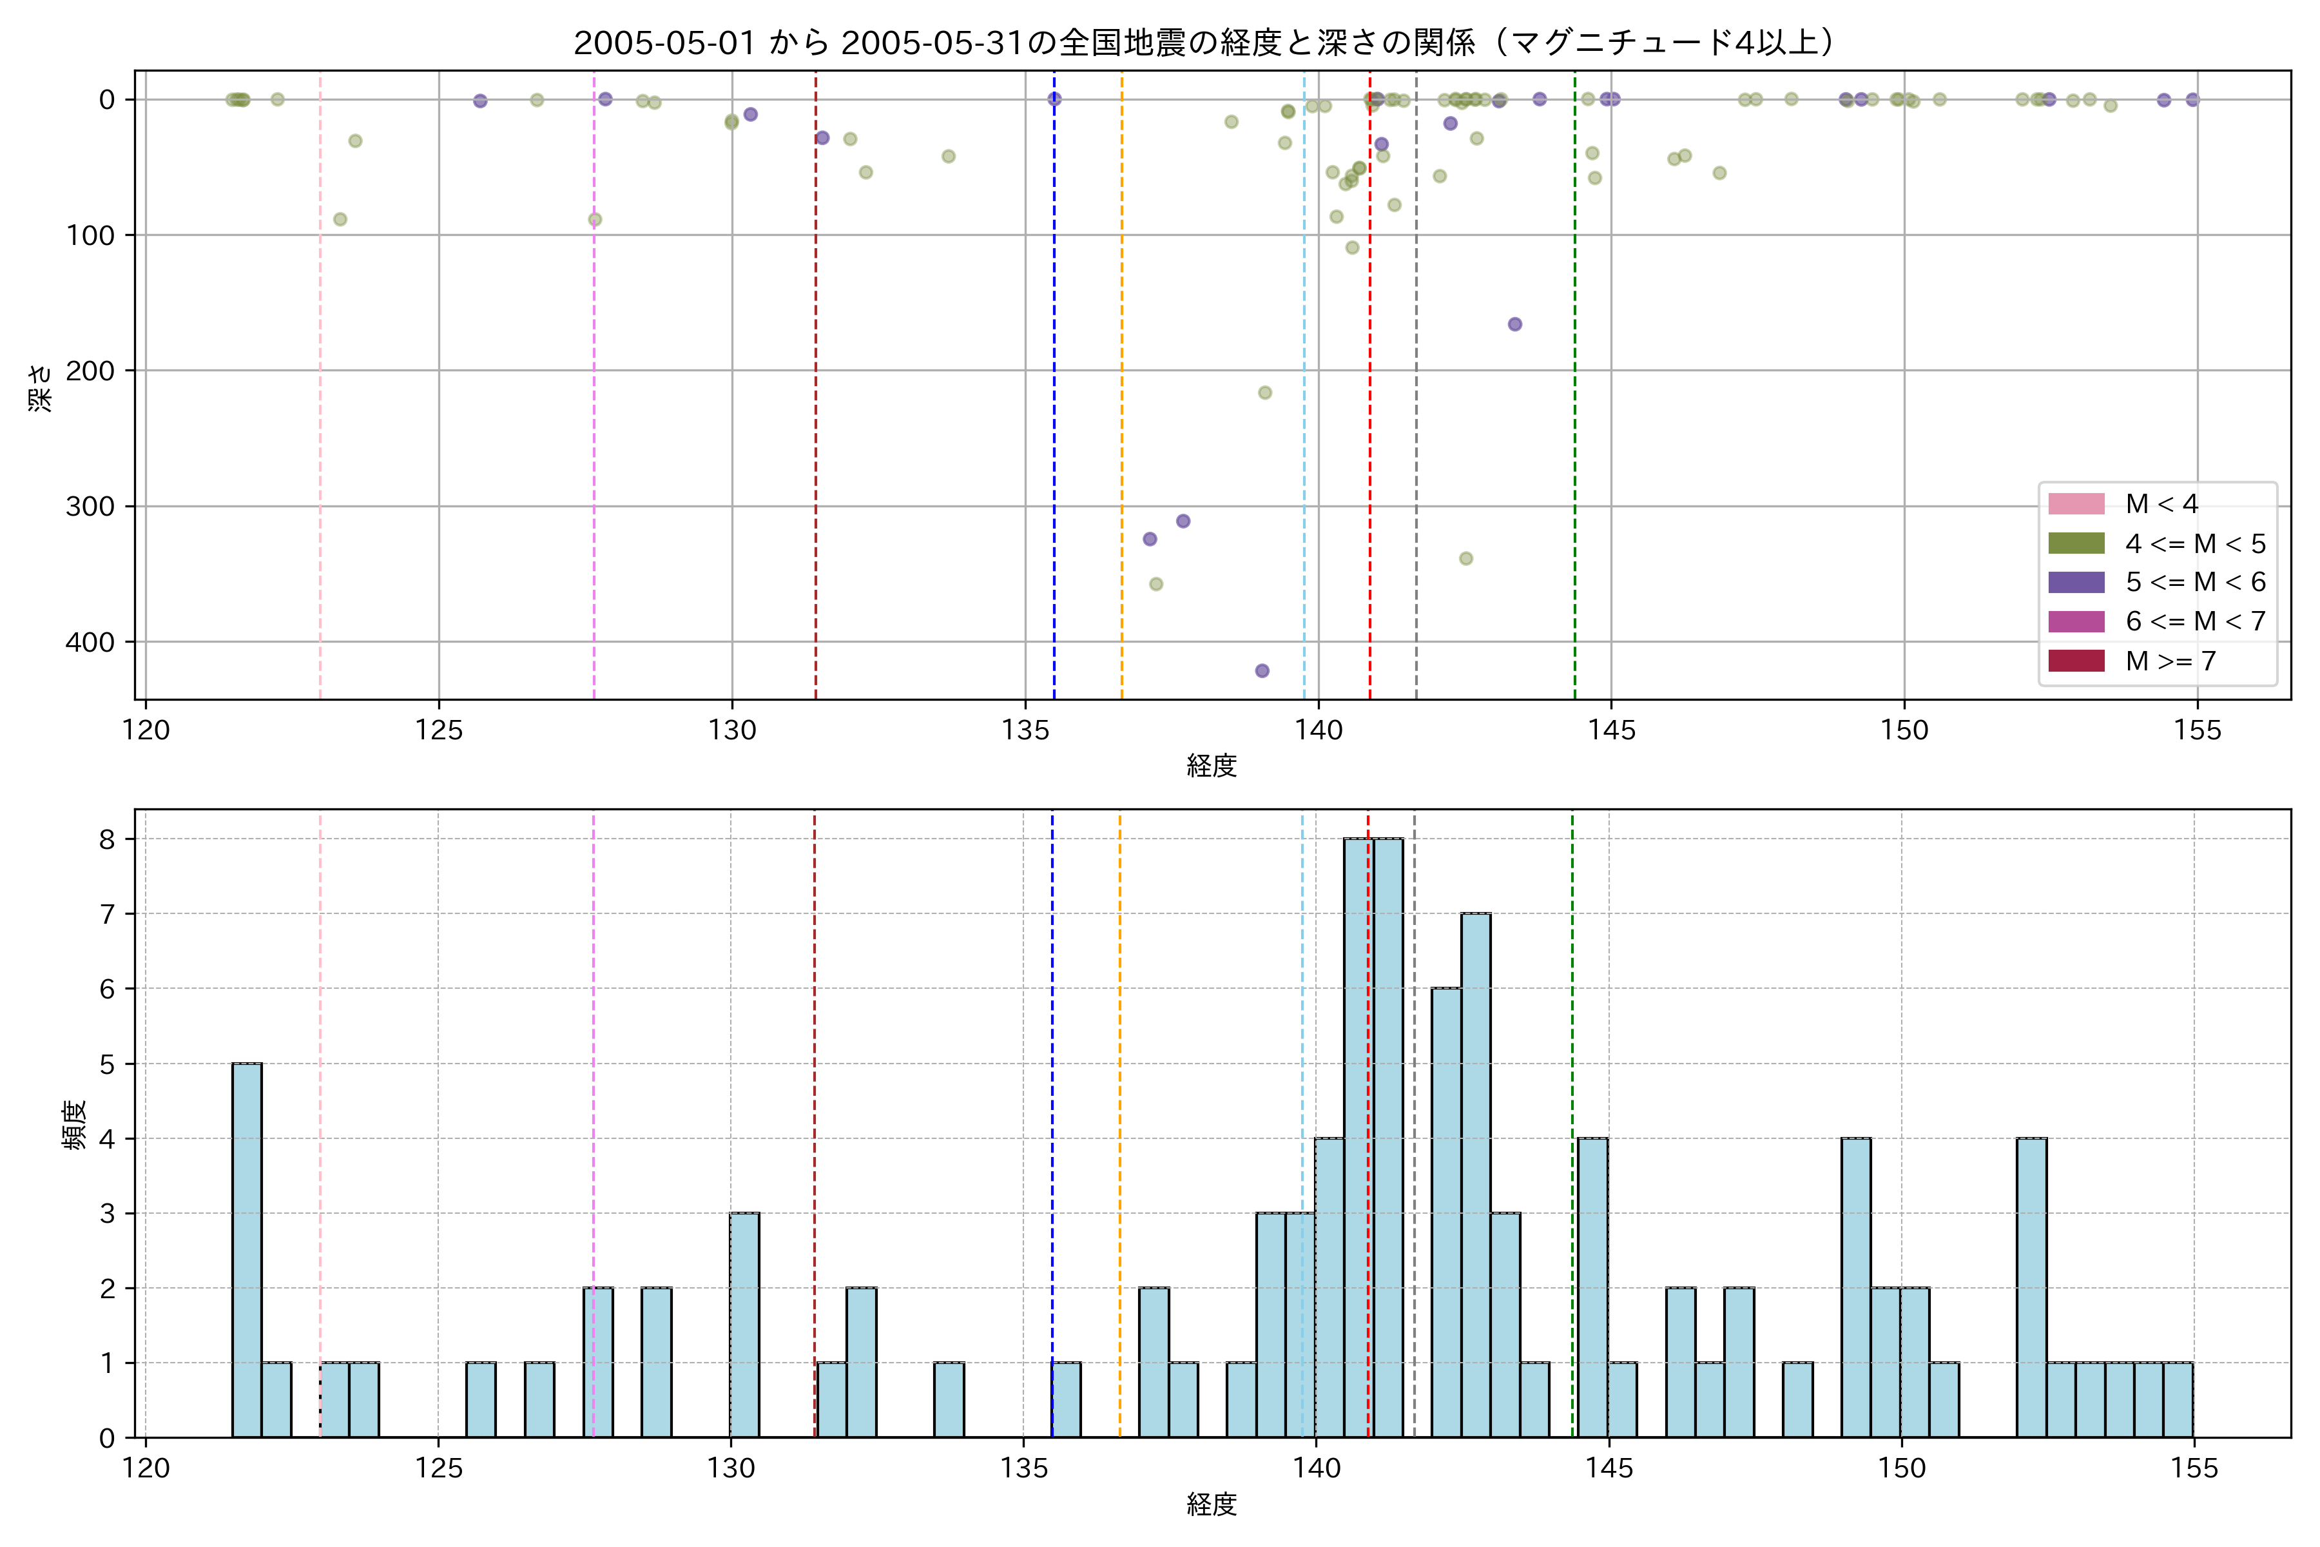Viewport: 2320px width, 1547px height.
Task: Click the 400 tick label on depth axis
Action: (90, 642)
